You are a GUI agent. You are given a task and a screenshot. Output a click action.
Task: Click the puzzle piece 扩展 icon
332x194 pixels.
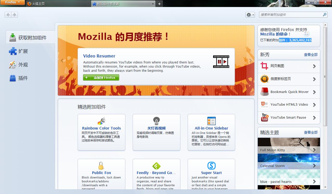coord(13,51)
